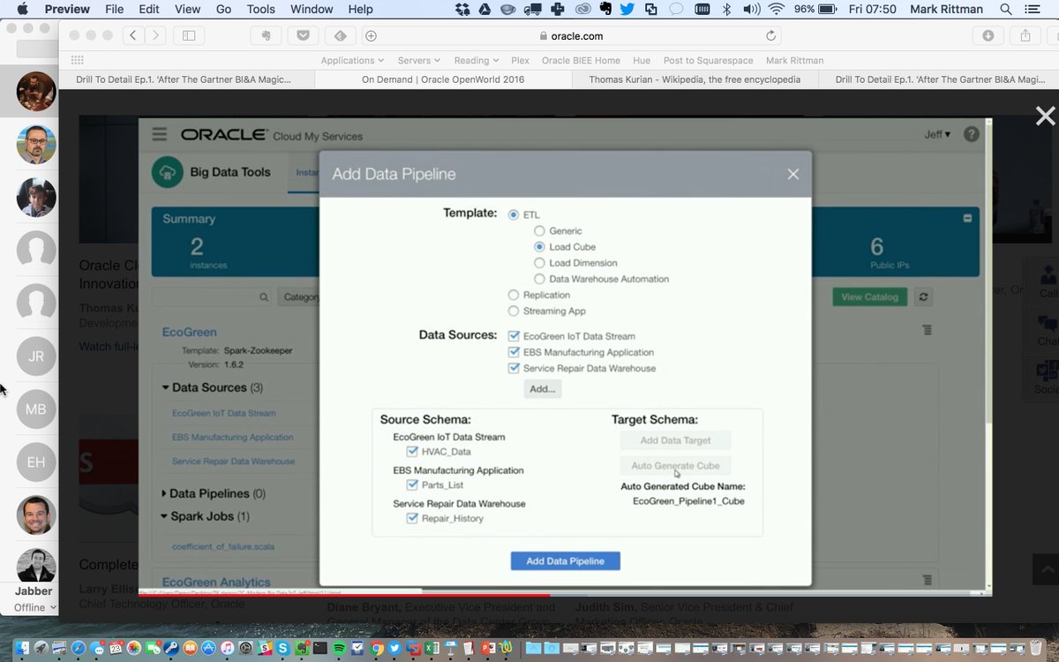Toggle the Repair_History schema checkbox
This screenshot has width=1059, height=662.
pyautogui.click(x=412, y=518)
